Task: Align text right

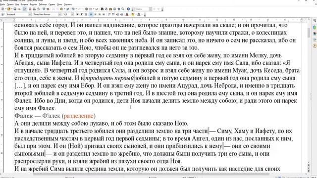Action: coord(100,14)
